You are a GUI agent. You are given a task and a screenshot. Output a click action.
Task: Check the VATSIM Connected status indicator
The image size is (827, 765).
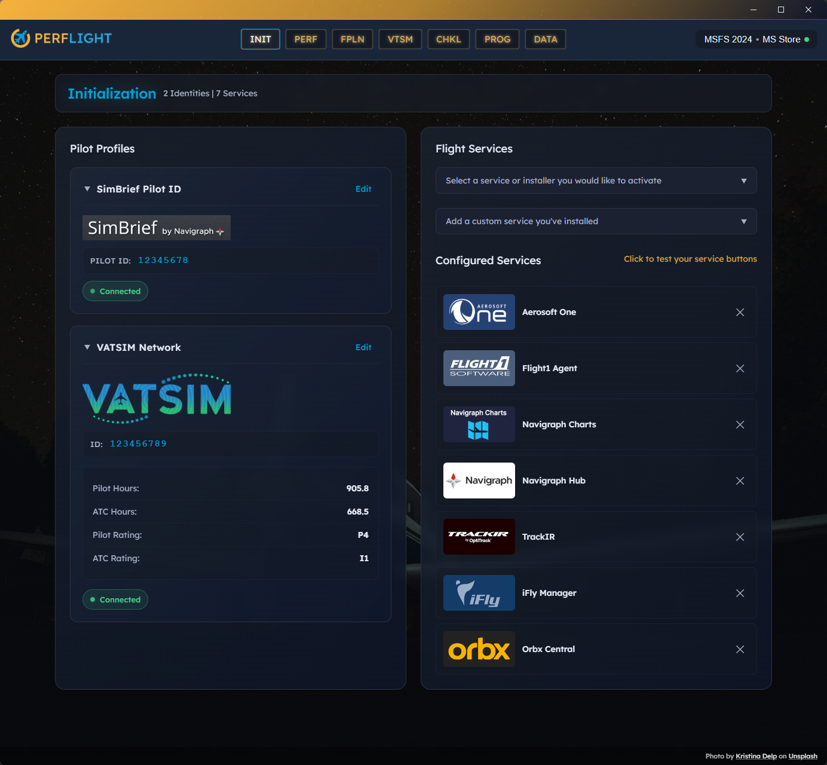pyautogui.click(x=115, y=599)
